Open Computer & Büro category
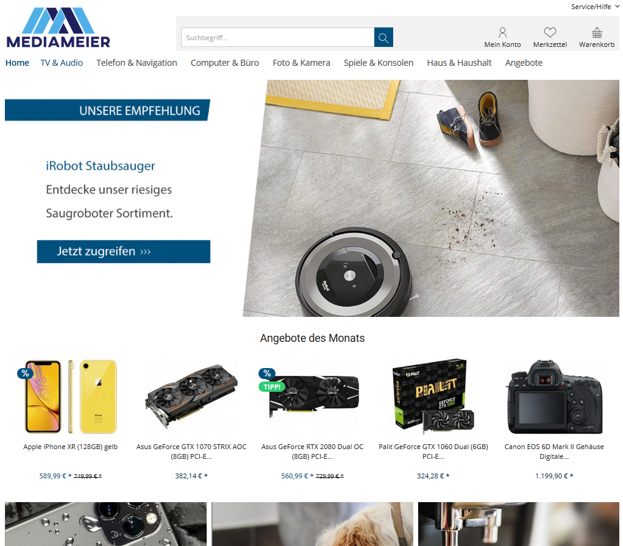The height and width of the screenshot is (546, 623). coord(225,63)
